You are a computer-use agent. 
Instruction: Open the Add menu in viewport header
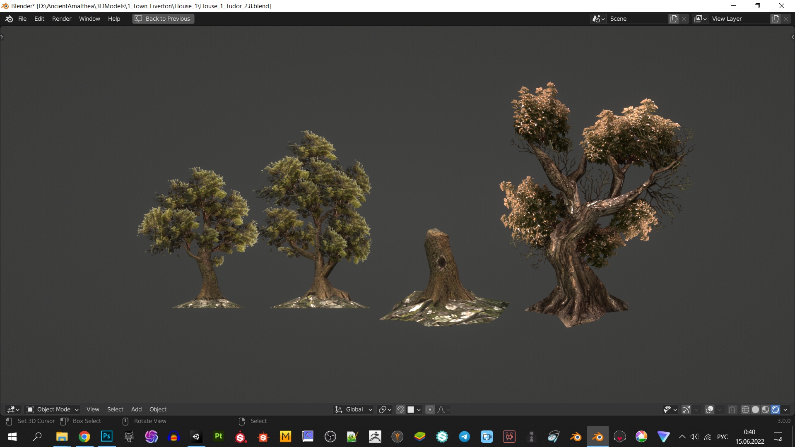pyautogui.click(x=136, y=409)
